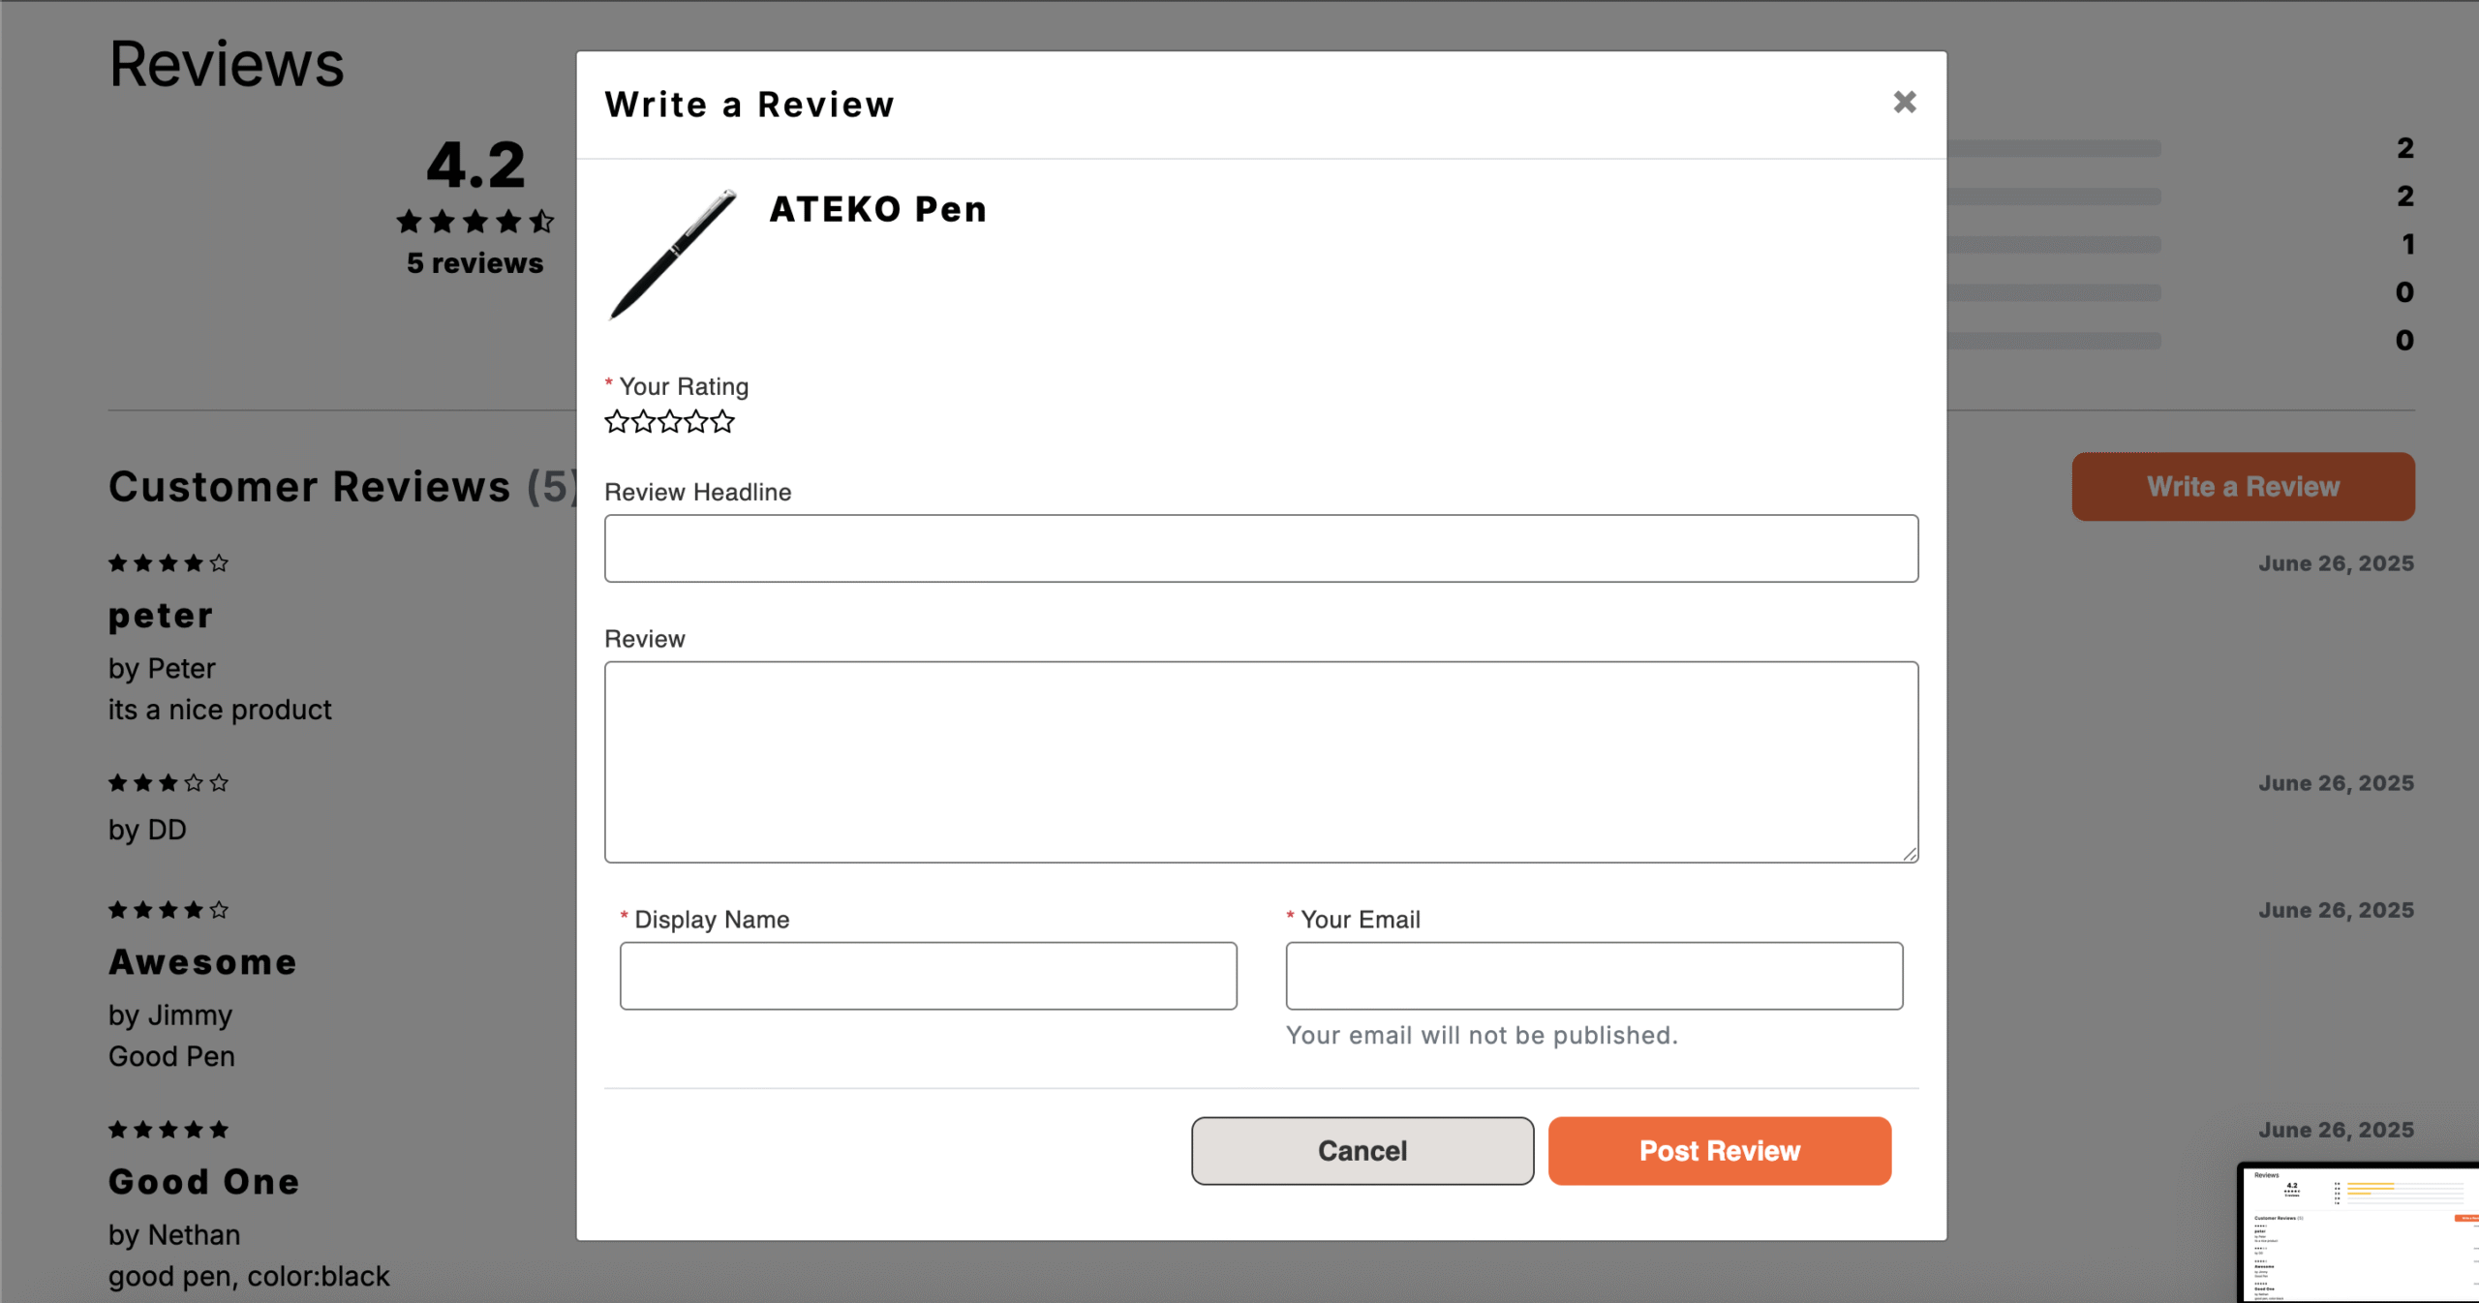Click 'good pen, color:black' review text

[249, 1276]
